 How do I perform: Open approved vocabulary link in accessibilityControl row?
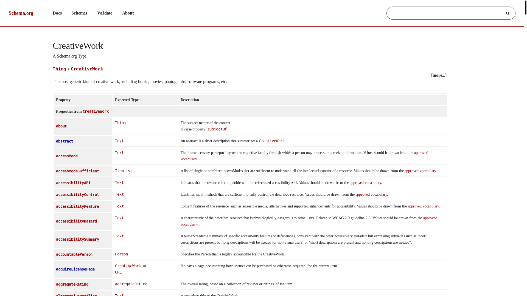[371, 195]
